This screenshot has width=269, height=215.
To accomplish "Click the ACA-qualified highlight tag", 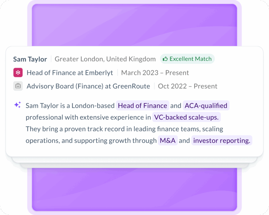I will 206,106.
